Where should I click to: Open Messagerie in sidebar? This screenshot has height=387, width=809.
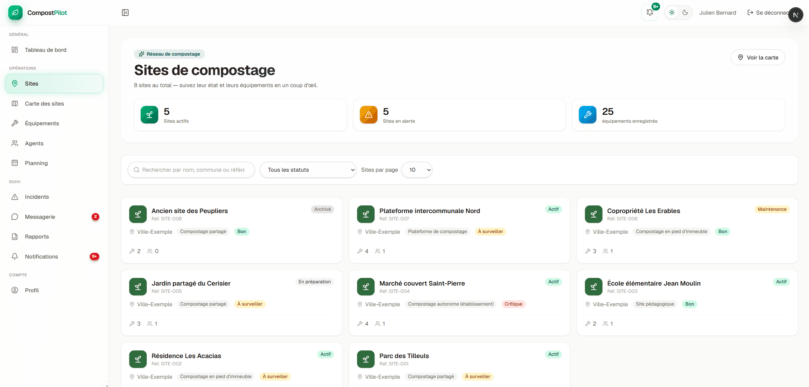[54, 217]
